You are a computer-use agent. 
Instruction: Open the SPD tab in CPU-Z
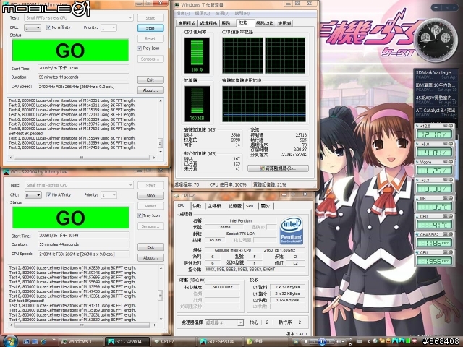click(250, 206)
